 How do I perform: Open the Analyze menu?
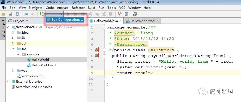[x=63, y=8]
